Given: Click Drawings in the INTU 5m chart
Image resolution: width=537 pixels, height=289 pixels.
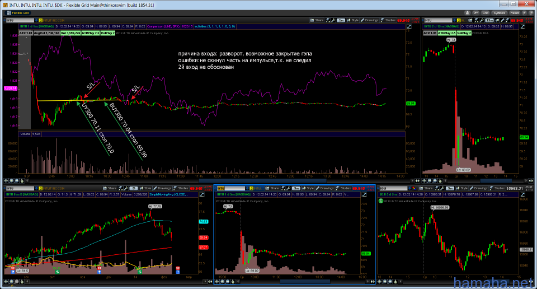Looking at the screenshot, I should (x=326, y=188).
